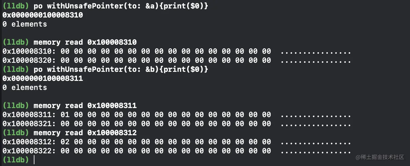Screen dimensions: 410x166
Task: Click the memory read 0x100008311 command
Action: coord(85,106)
